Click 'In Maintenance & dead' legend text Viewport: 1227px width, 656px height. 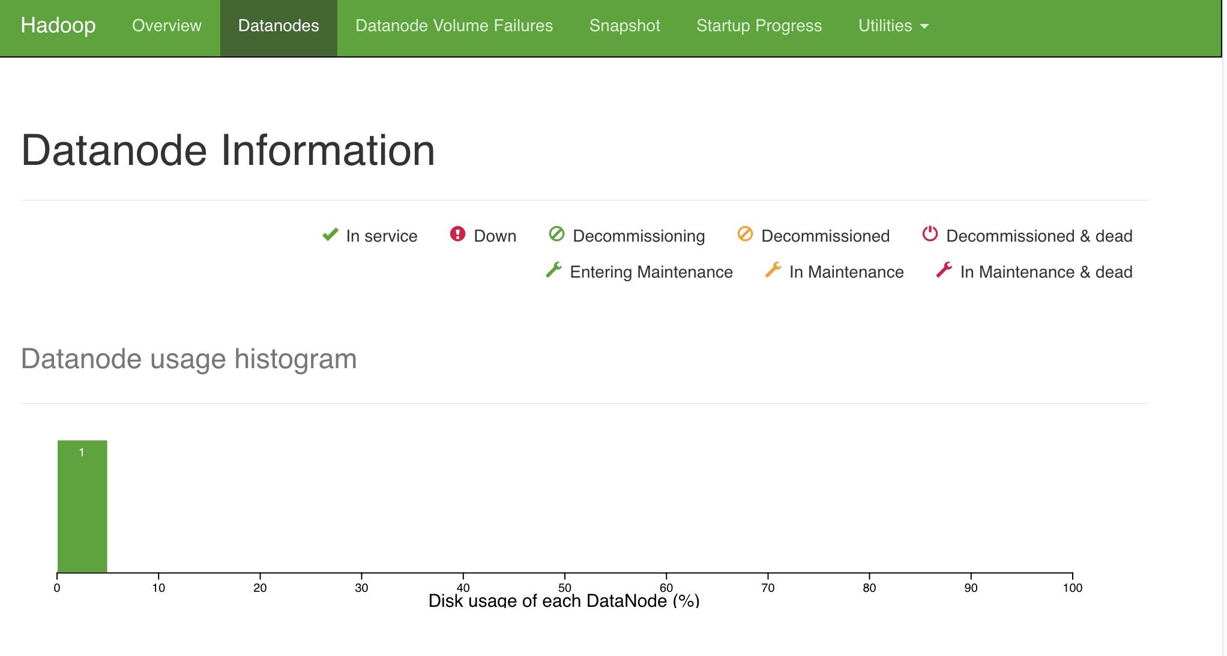point(1046,272)
